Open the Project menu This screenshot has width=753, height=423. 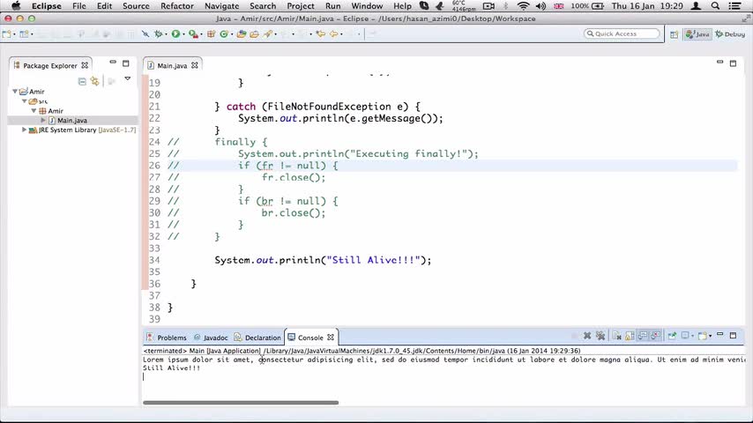click(x=300, y=6)
